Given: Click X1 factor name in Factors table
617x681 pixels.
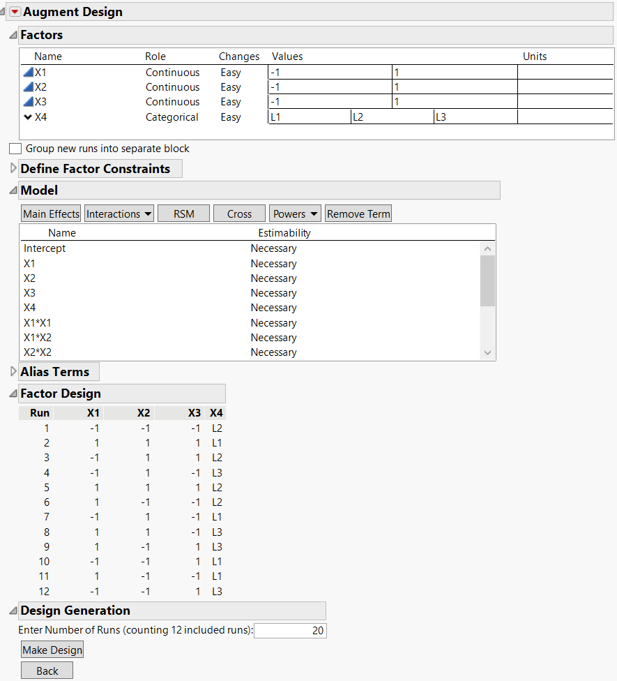Looking at the screenshot, I should pos(40,72).
